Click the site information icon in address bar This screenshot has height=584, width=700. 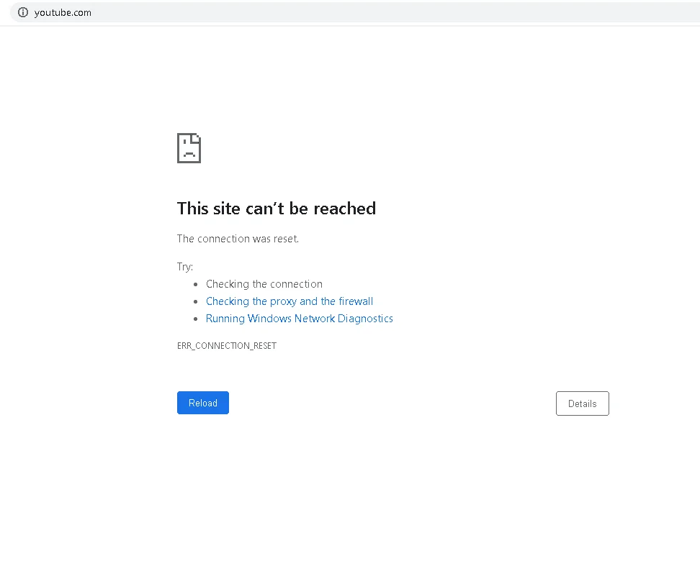23,12
